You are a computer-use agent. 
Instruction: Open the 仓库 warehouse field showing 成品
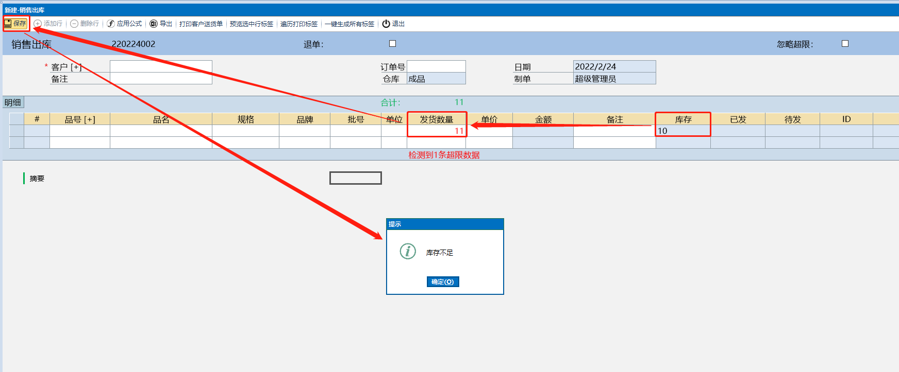(x=436, y=79)
